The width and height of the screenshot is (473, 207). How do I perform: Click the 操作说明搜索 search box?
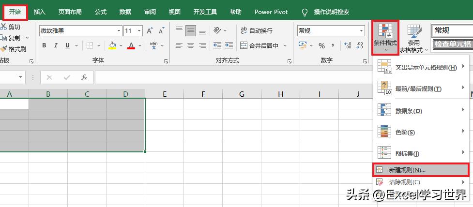coord(331,12)
